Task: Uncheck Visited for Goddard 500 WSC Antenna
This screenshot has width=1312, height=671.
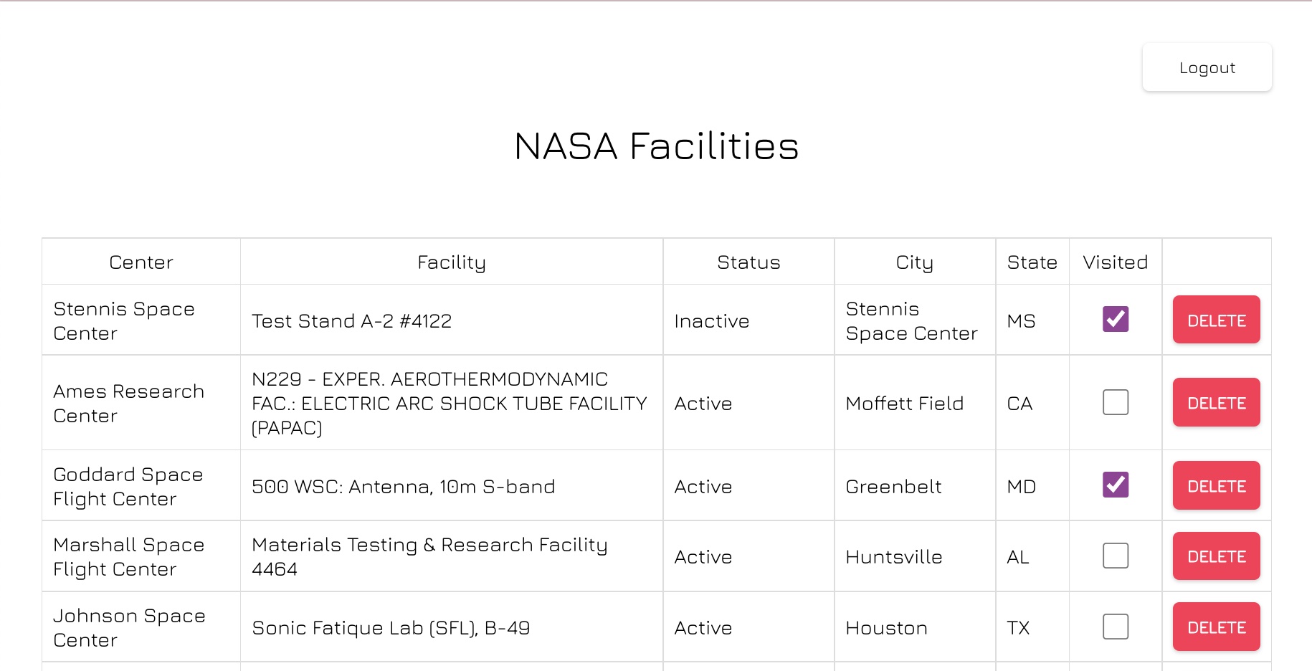Action: (x=1115, y=485)
